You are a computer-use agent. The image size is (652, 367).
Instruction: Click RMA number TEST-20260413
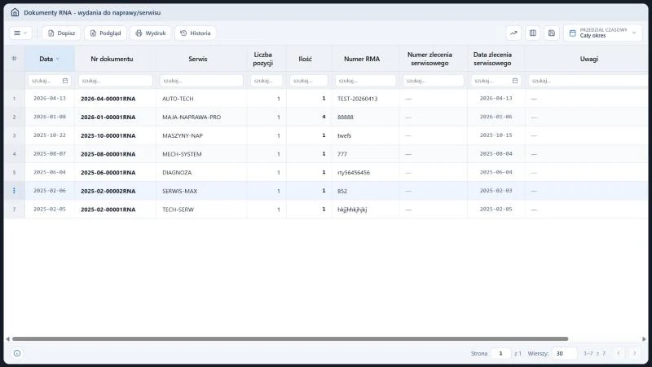(357, 99)
